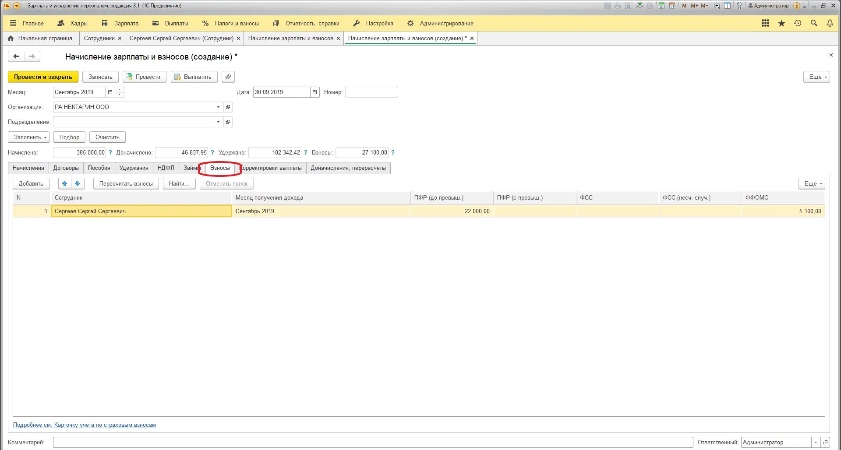
Task: Open the functions menu grid icon
Action: tap(765, 23)
